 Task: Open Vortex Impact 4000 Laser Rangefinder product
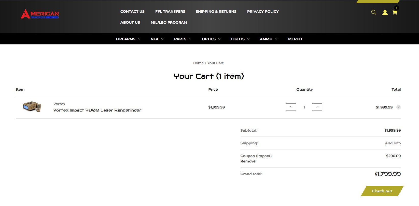tap(97, 110)
